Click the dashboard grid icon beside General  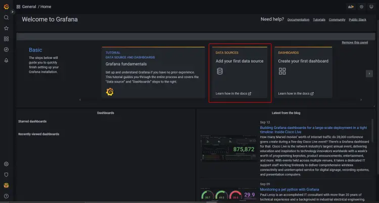coord(18,7)
